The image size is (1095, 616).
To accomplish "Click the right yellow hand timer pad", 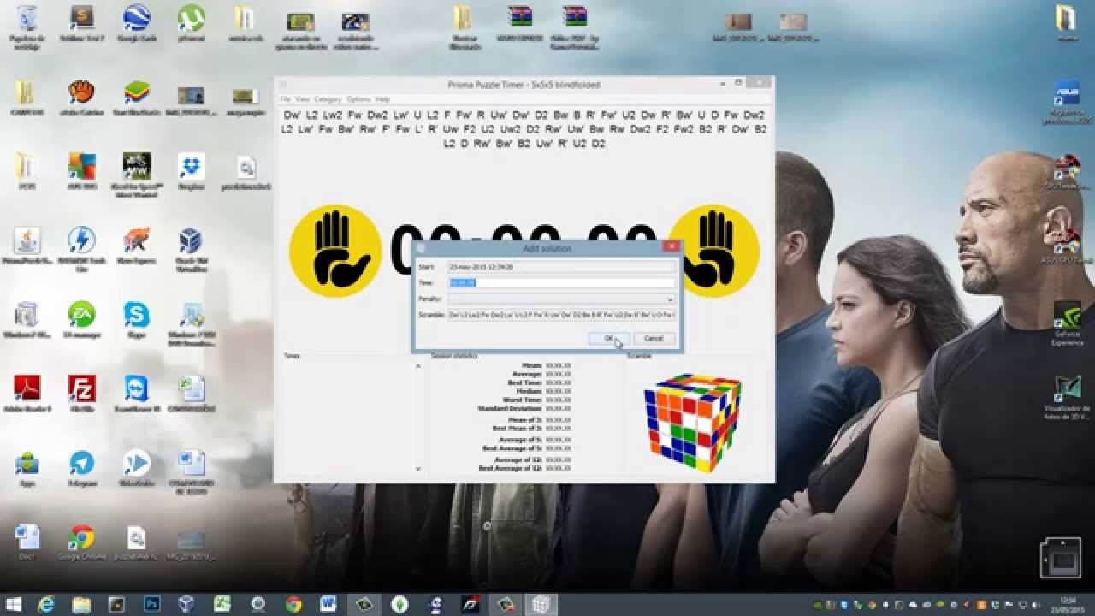I will point(715,251).
